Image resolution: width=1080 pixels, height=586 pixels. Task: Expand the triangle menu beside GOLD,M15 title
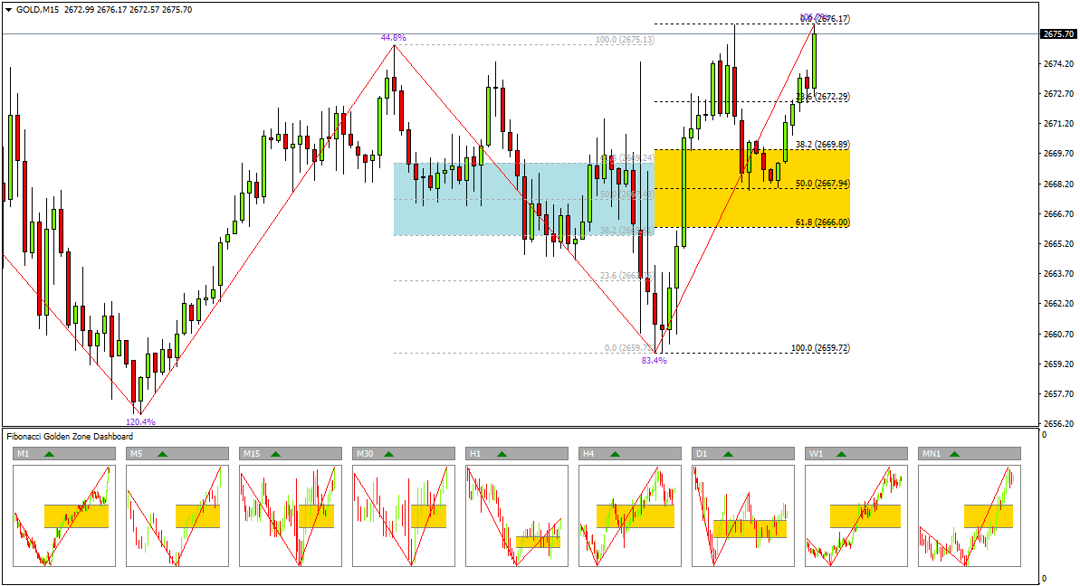8,9
